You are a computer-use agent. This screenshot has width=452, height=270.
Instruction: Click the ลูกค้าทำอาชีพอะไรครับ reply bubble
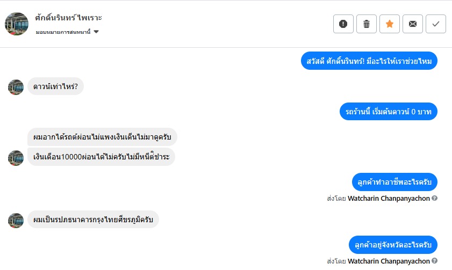(x=394, y=182)
